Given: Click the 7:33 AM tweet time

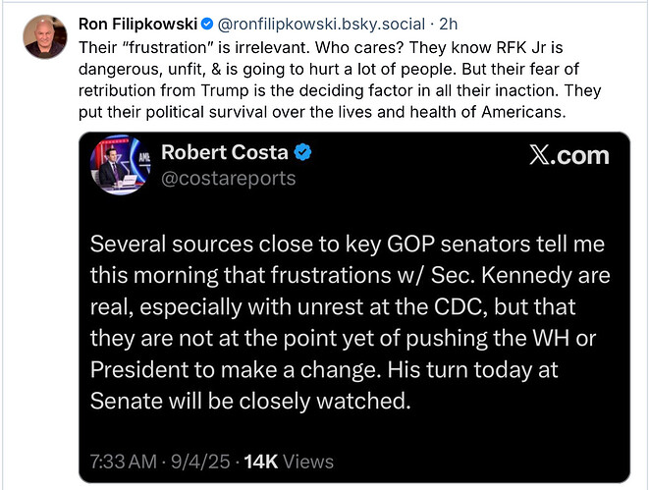Looking at the screenshot, I should 124,462.
